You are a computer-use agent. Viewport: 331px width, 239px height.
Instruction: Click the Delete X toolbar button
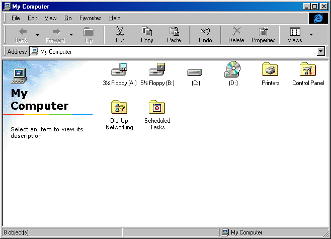coord(236,35)
